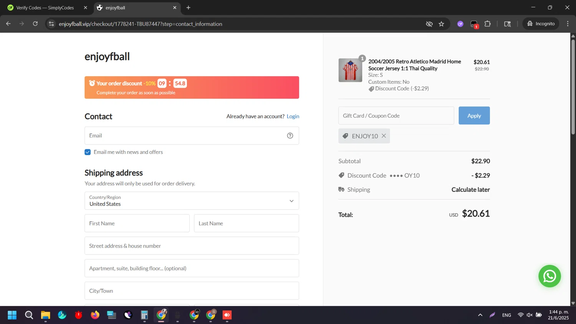This screenshot has width=576, height=324.
Task: Click the City/Town field
Action: 192,291
